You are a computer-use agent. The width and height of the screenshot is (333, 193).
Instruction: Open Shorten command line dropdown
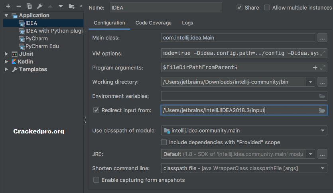[323, 168]
